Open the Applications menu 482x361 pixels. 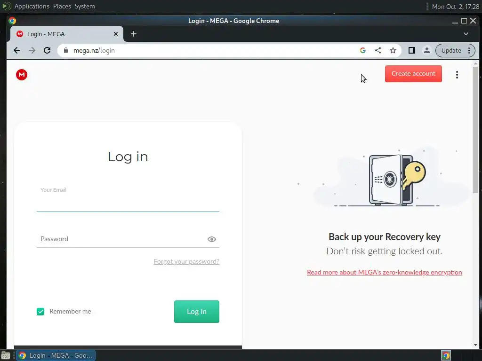32,6
